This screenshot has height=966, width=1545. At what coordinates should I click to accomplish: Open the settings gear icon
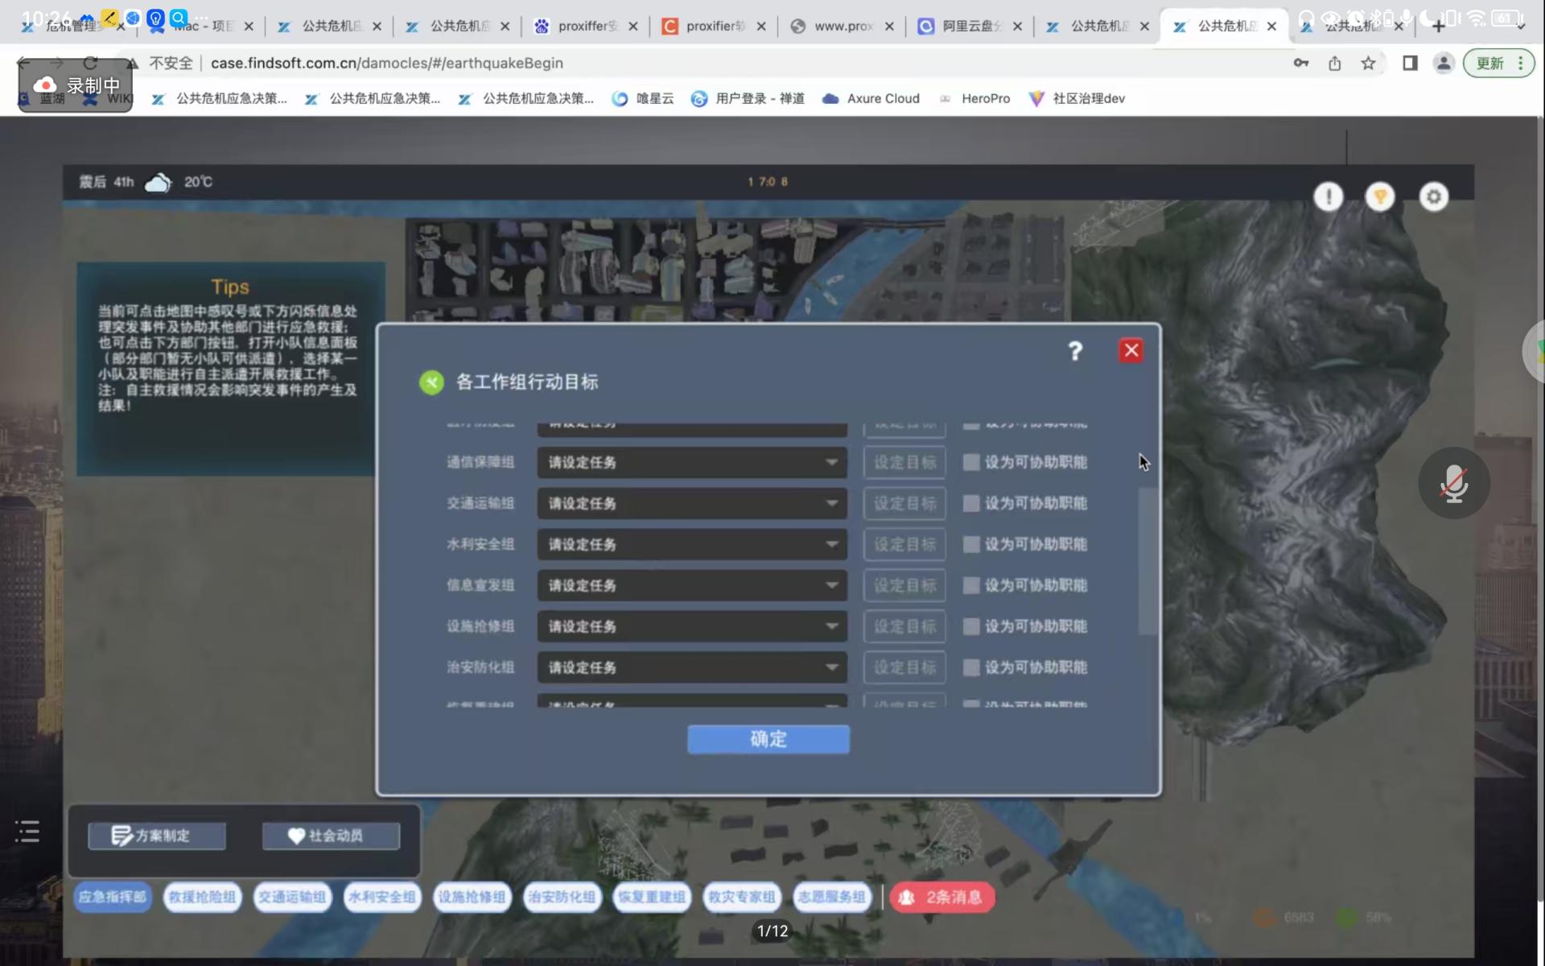[1433, 196]
